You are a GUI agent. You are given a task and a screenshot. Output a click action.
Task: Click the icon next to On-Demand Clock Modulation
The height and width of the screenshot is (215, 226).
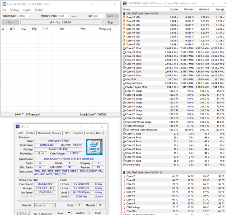tap(124, 130)
